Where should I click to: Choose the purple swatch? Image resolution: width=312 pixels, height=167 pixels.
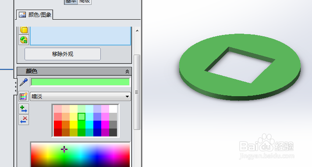pyautogui.click(x=105, y=132)
